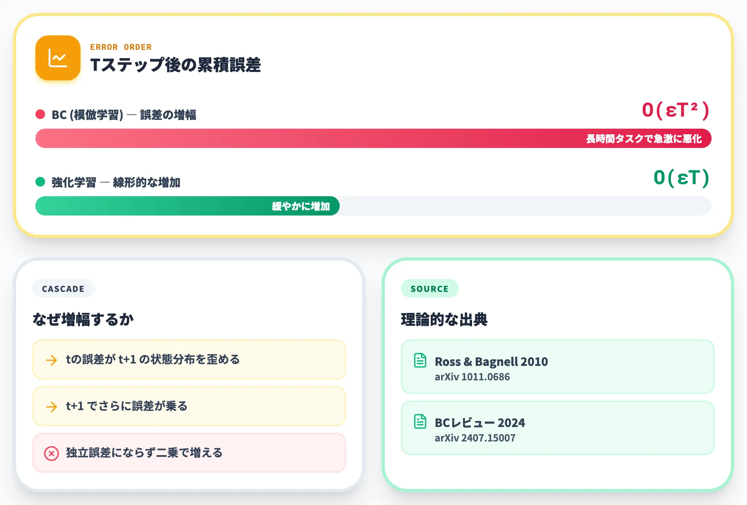Click the green dot beside 強化学習
Image resolution: width=747 pixels, height=505 pixels.
[x=40, y=182]
